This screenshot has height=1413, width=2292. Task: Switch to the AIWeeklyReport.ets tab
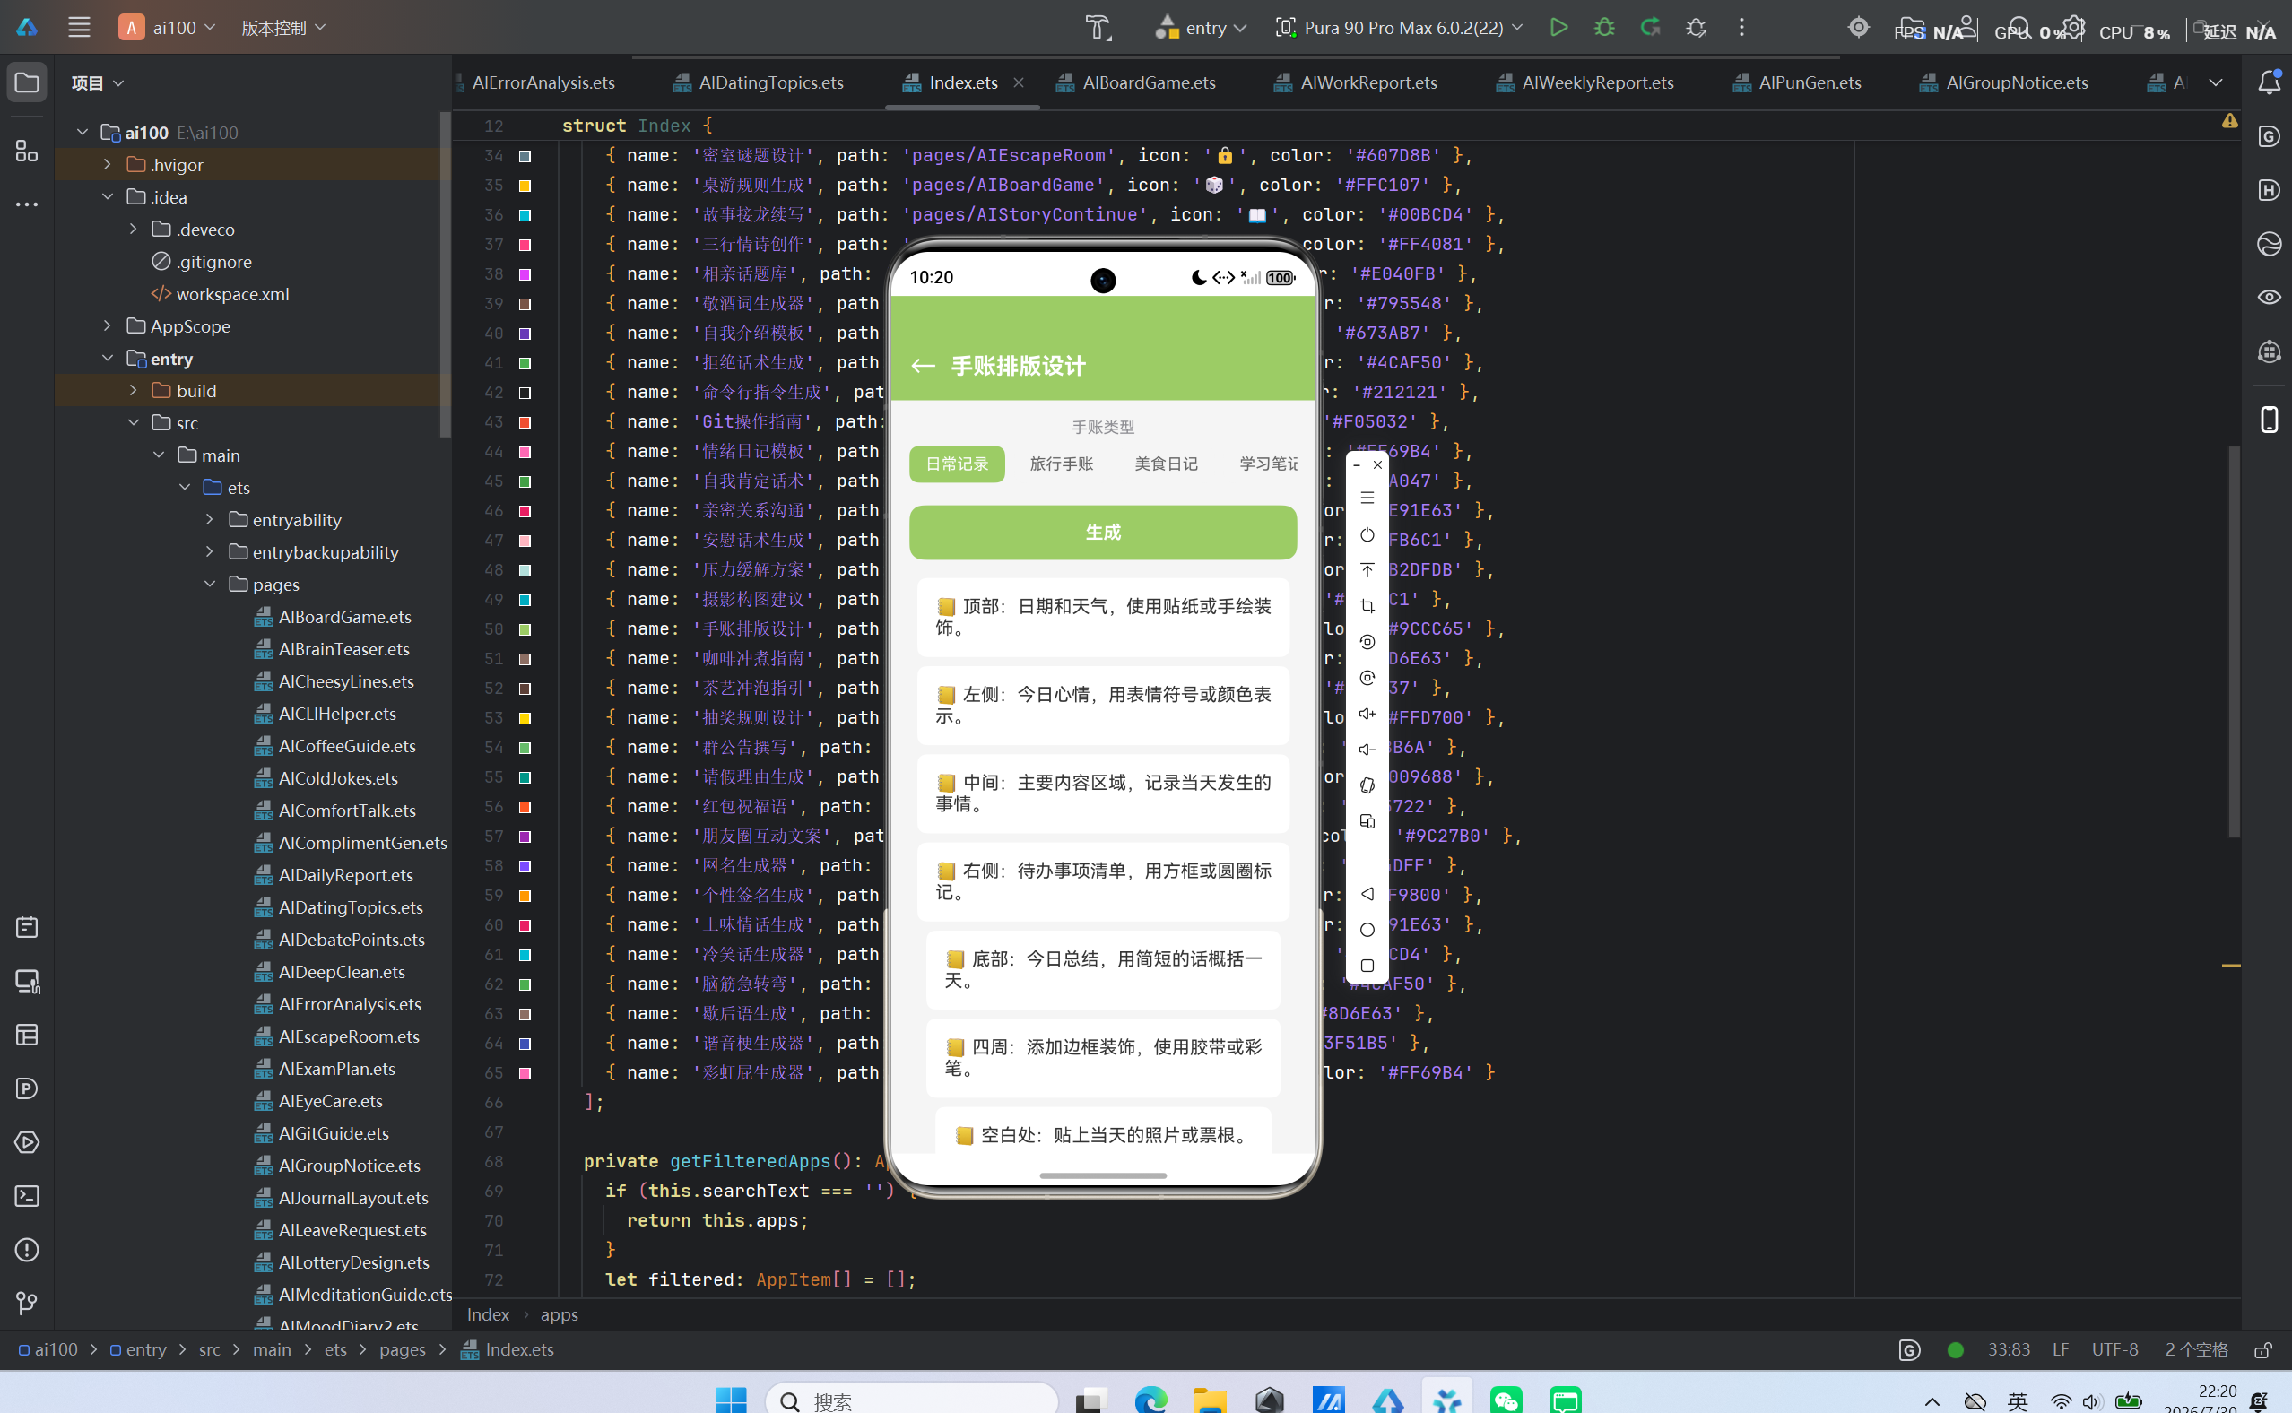tap(1584, 82)
